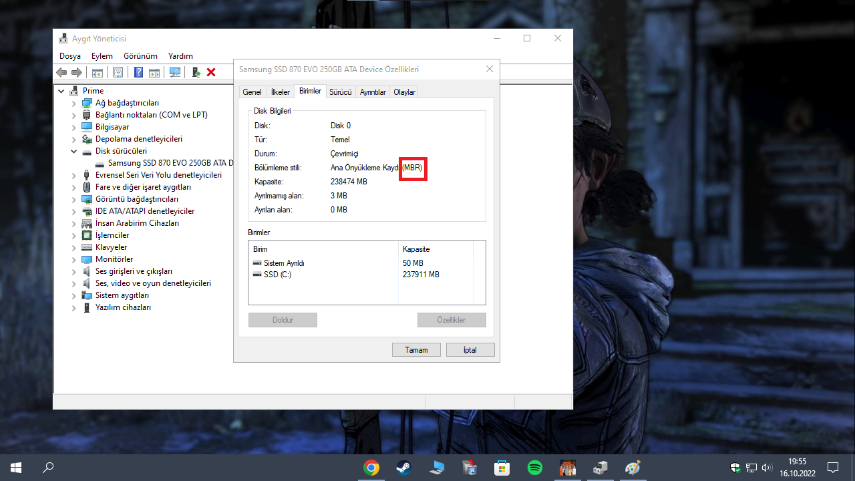The image size is (855, 481).
Task: Expand the Bilgisayar node
Action: point(74,127)
